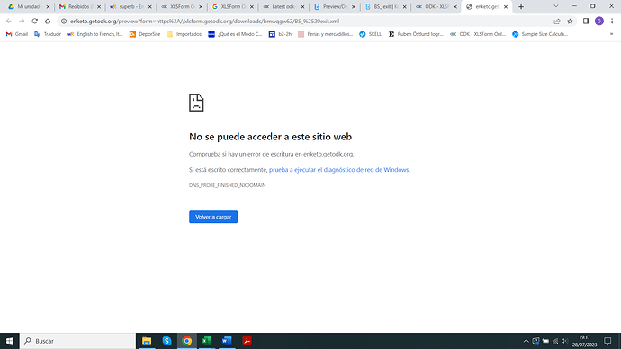The image size is (621, 349).
Task: Open the Windows network diagnostics link
Action: point(339,170)
